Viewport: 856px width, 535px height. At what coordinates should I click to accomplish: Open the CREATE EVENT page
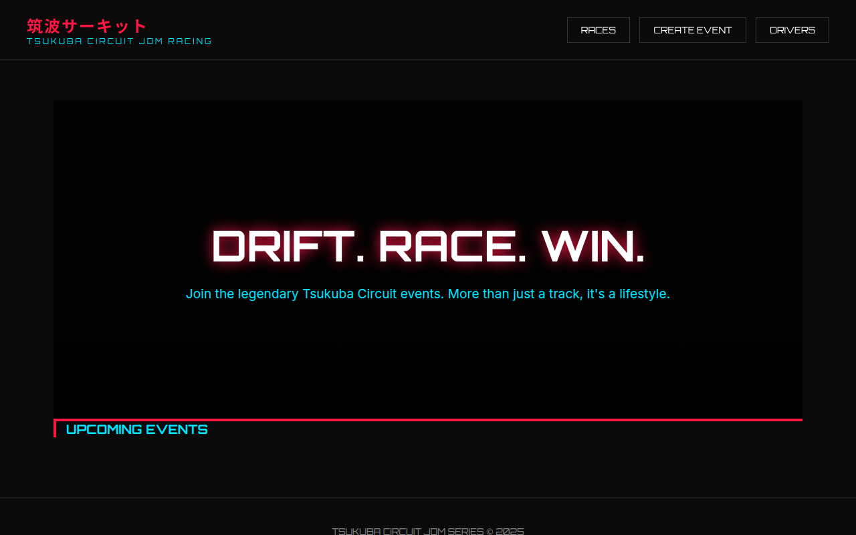tap(692, 30)
